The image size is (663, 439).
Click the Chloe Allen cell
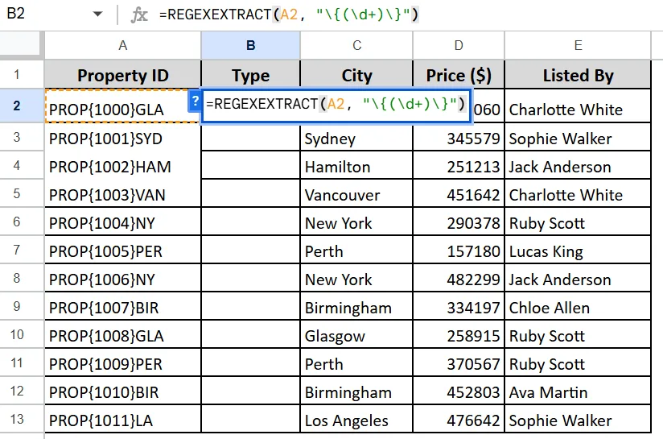578,307
